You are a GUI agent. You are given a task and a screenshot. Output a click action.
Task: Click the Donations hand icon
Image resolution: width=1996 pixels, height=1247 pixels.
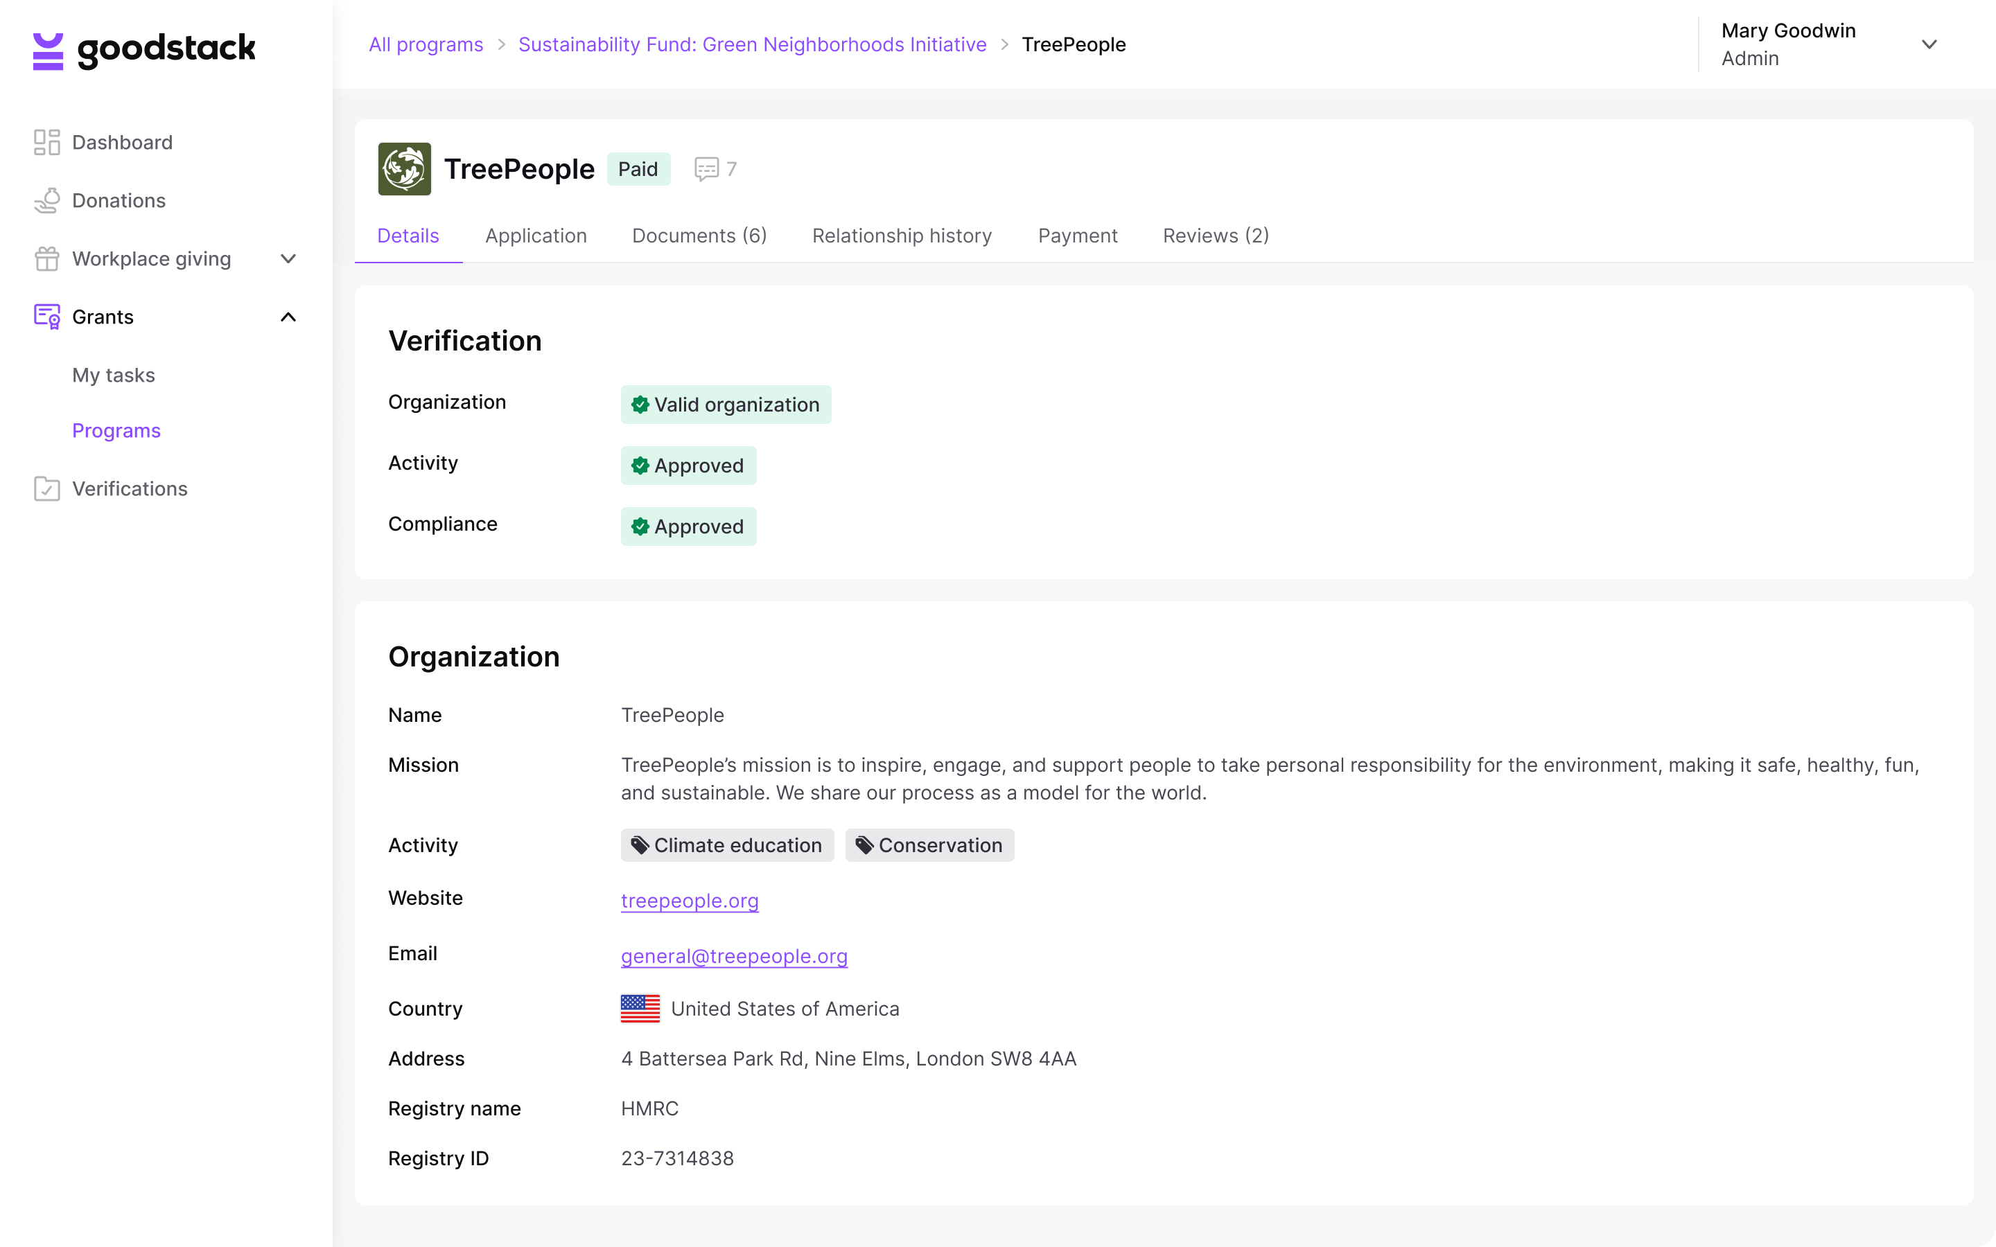click(47, 200)
